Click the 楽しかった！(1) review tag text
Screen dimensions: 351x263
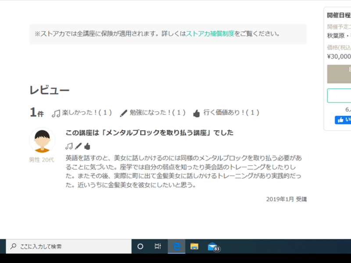pyautogui.click(x=87, y=113)
